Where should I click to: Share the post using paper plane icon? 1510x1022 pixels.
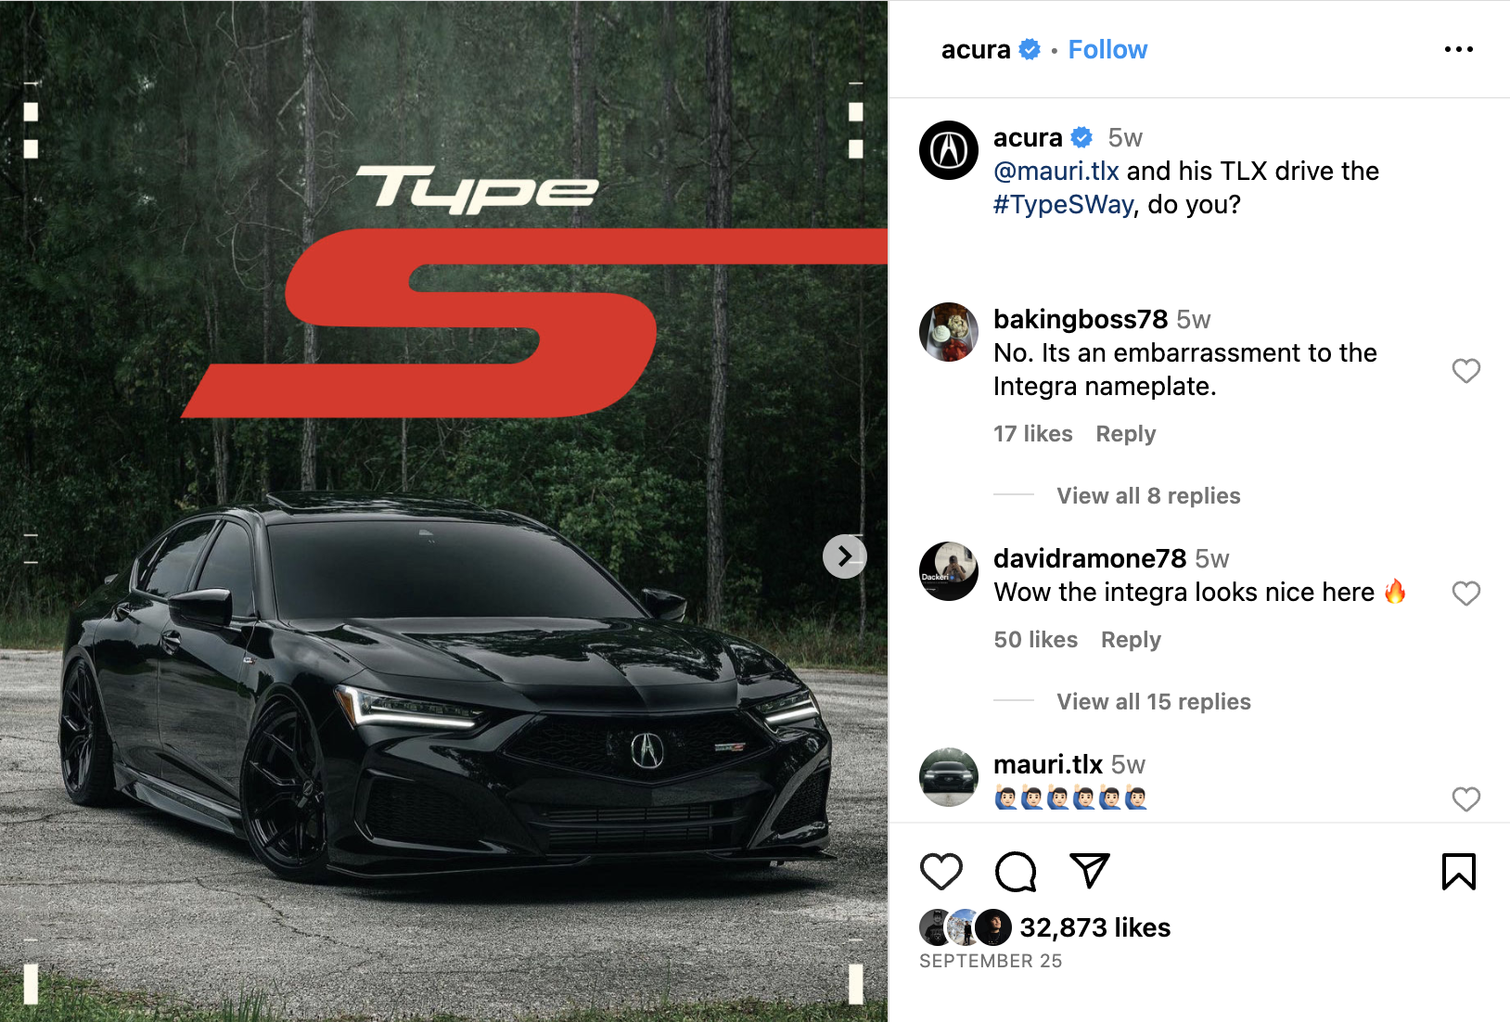point(1090,870)
